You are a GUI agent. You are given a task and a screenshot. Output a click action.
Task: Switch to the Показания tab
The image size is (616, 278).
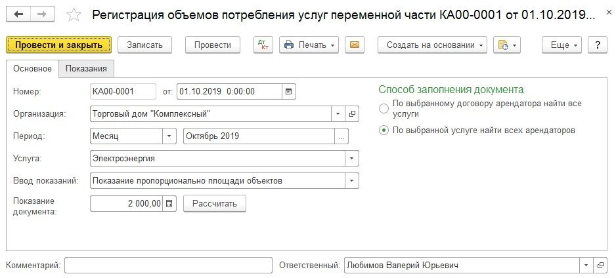pyautogui.click(x=87, y=69)
